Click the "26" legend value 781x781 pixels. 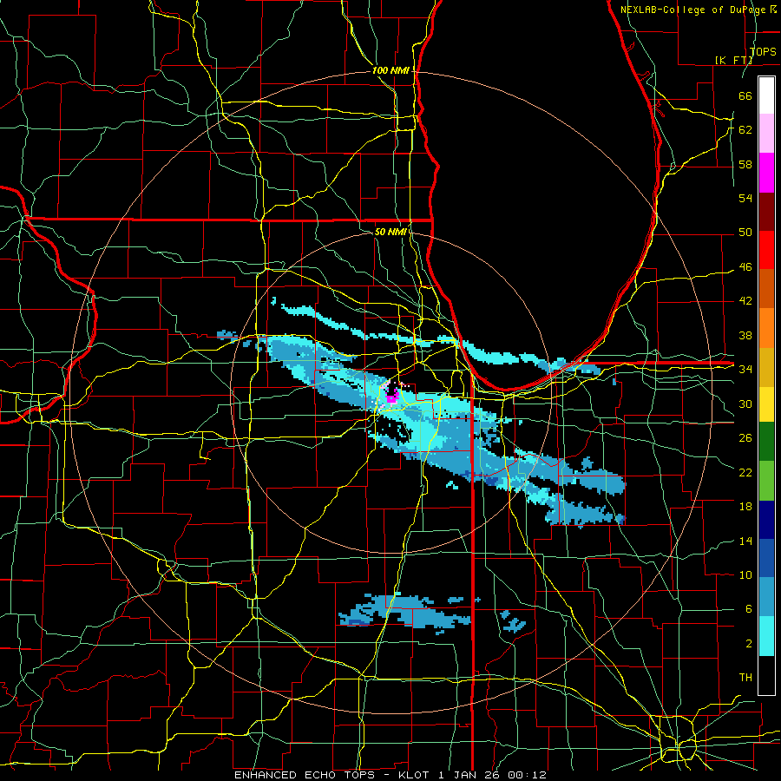click(x=745, y=438)
